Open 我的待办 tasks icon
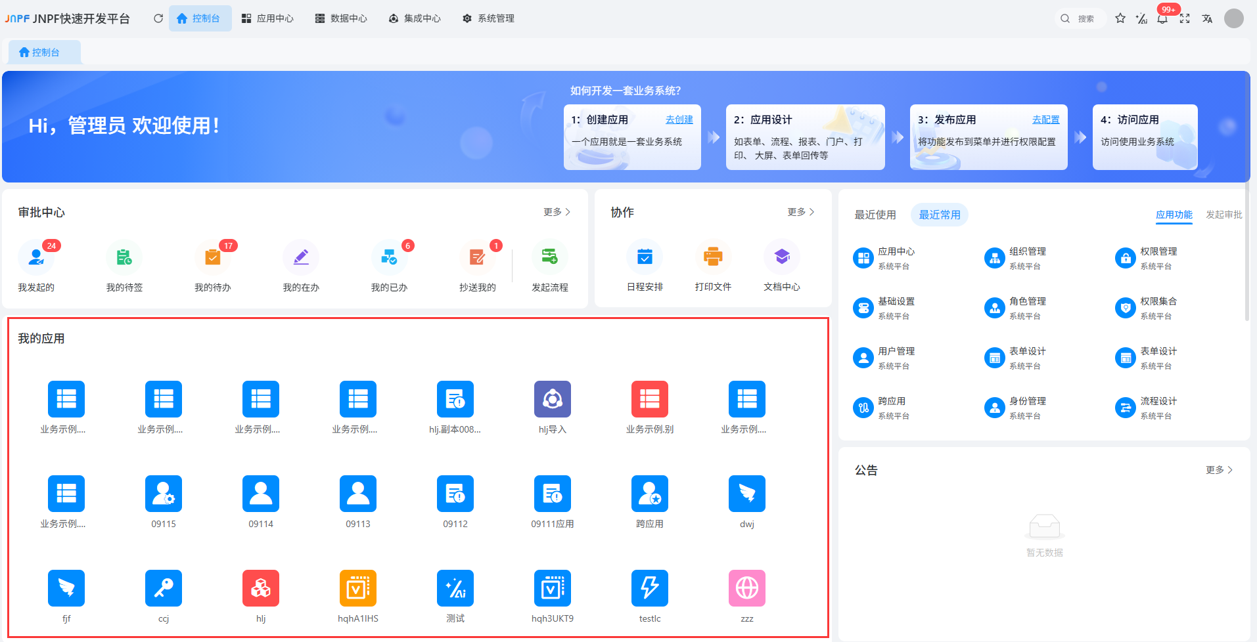 tap(212, 258)
